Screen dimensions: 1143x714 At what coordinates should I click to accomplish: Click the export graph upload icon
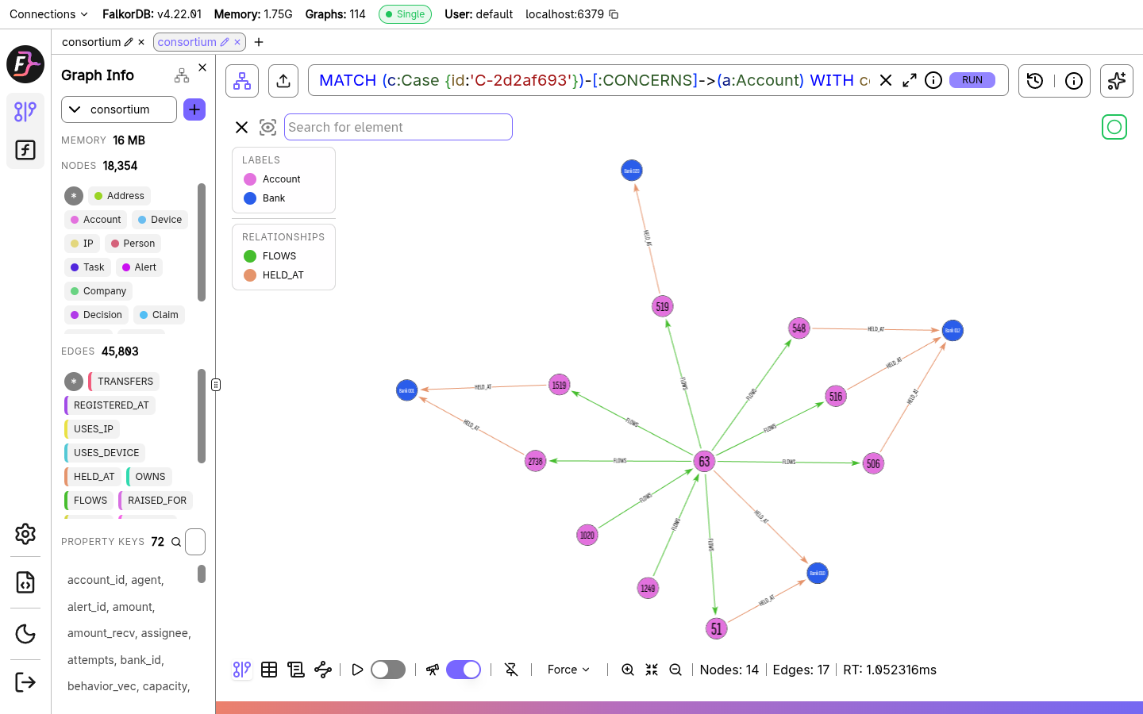click(x=283, y=81)
